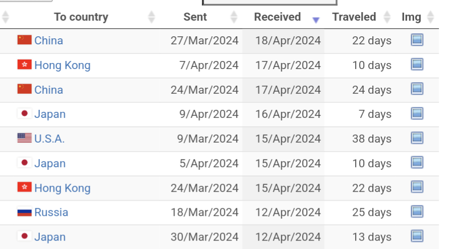Screen dimensions: 454x249
Task: Click the U.S.A. flag icon
Action: [x=24, y=138]
